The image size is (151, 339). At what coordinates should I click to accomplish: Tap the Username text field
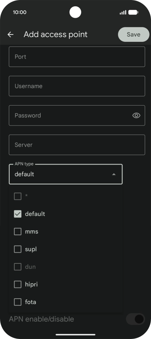[x=77, y=86]
